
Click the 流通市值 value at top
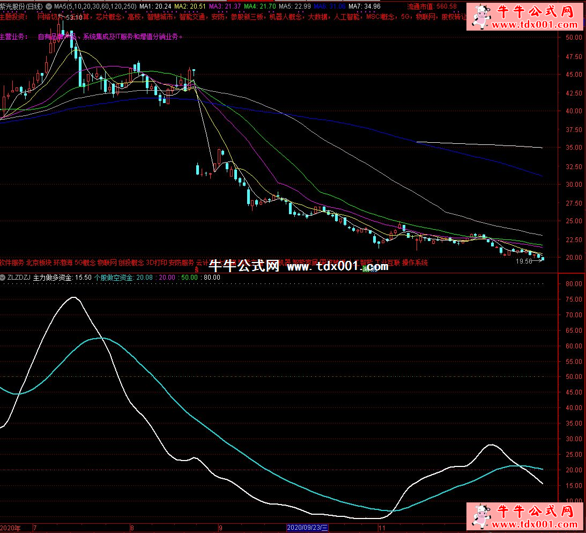point(432,6)
